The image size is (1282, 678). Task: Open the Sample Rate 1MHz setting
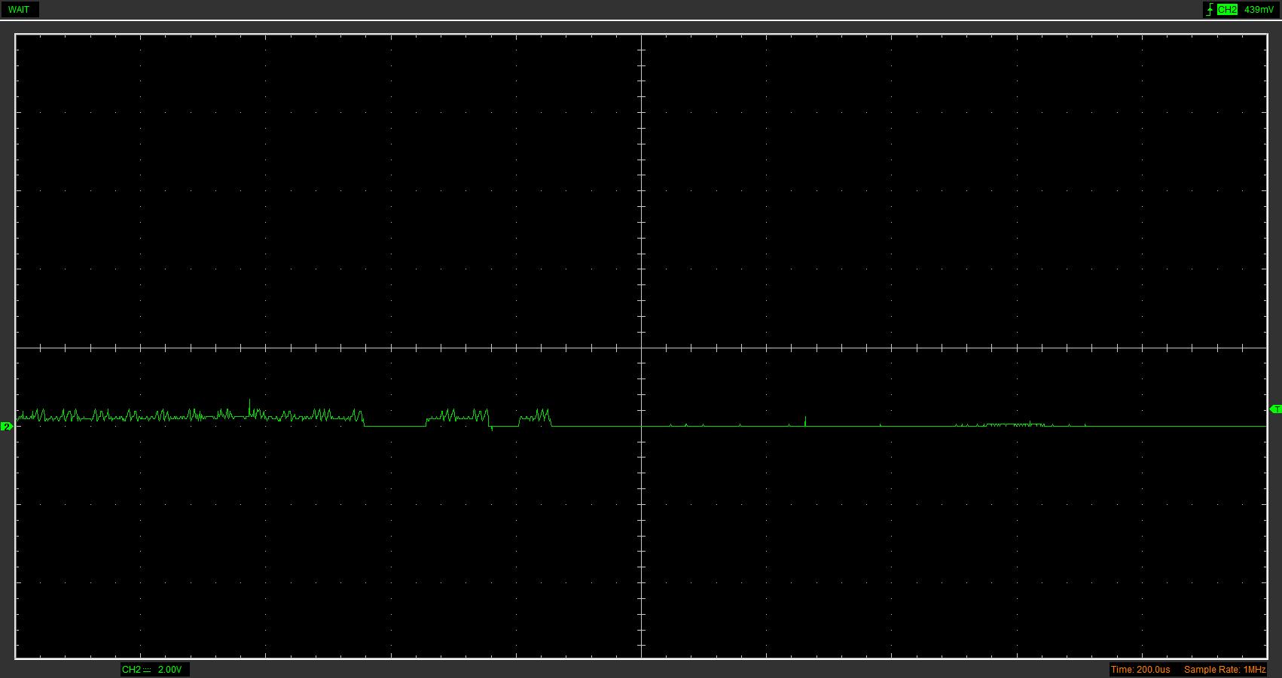point(1224,670)
